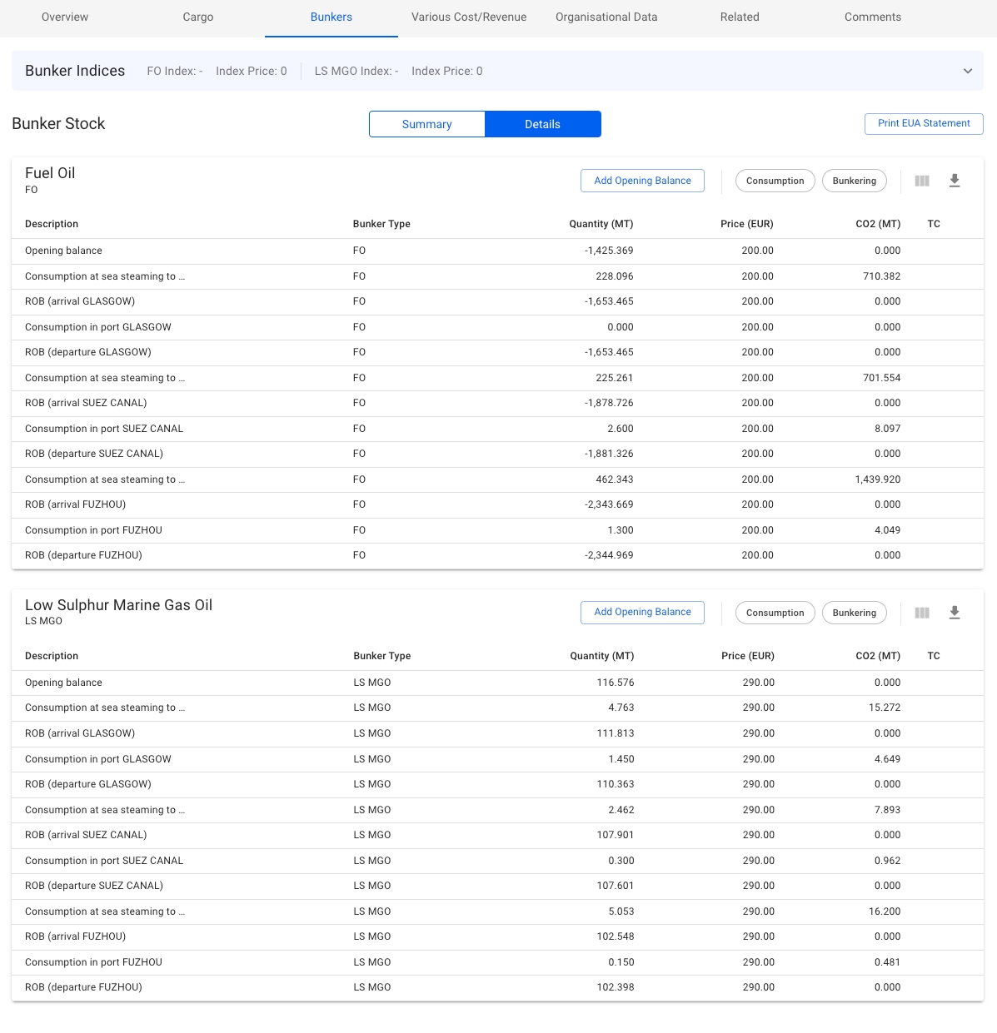Select the Details view toggle
This screenshot has width=997, height=1033.
542,124
